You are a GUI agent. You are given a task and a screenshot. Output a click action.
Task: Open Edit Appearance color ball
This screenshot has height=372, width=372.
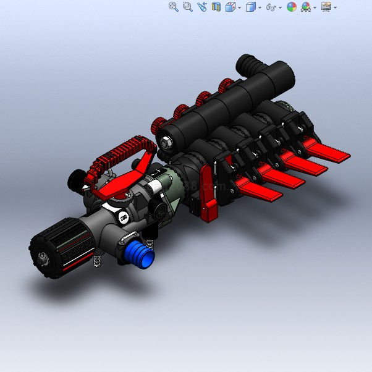[x=291, y=7]
